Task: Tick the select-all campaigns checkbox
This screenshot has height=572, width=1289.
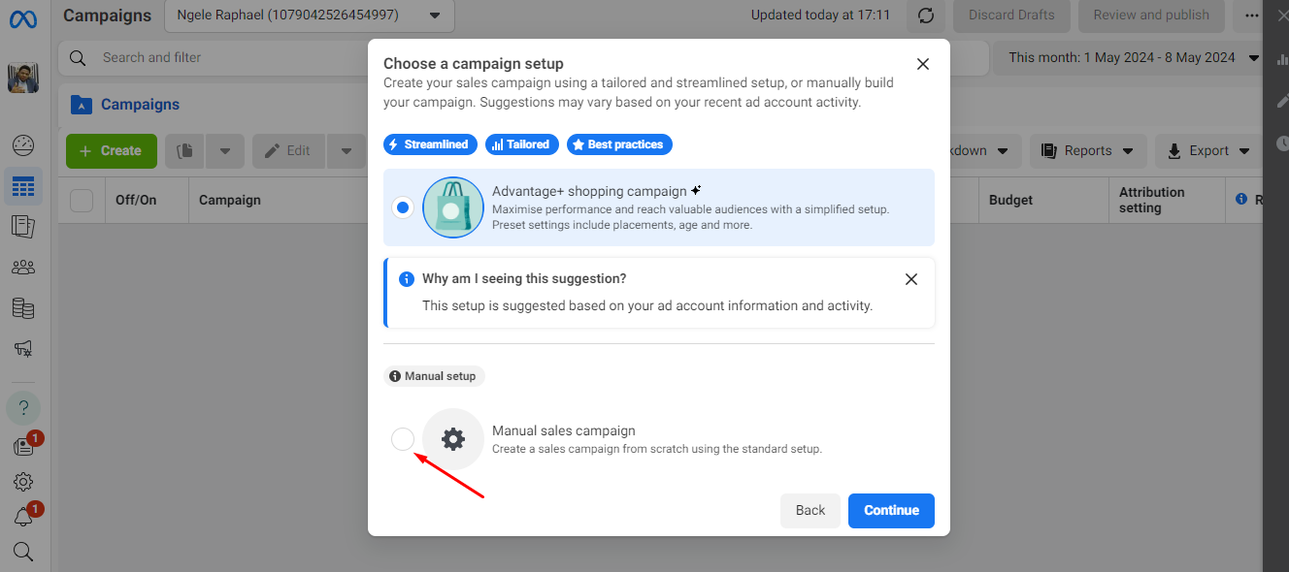Action: [x=82, y=200]
